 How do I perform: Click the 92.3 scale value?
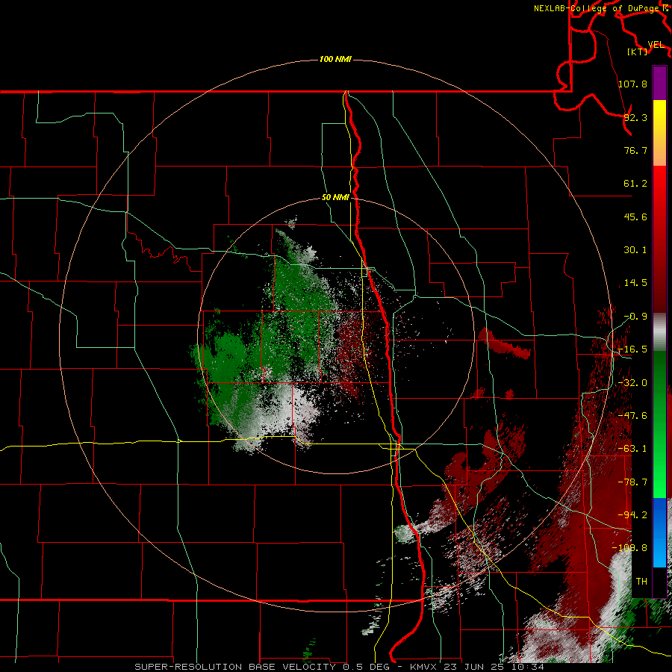[x=635, y=117]
